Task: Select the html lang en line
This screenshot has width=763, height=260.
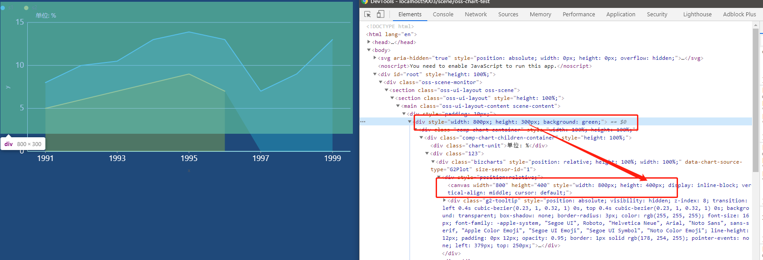Action: pos(392,34)
